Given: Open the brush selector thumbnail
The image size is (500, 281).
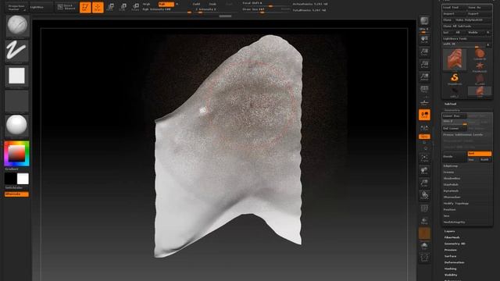Looking at the screenshot, I should (x=17, y=26).
